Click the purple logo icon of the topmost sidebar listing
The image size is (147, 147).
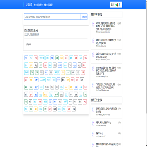click(x=93, y=24)
